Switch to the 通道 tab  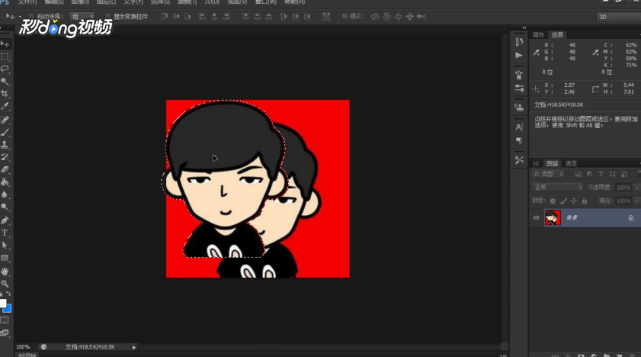571,163
